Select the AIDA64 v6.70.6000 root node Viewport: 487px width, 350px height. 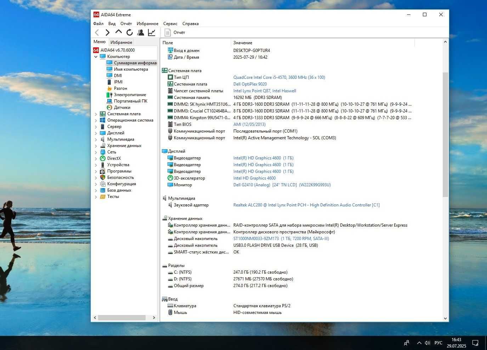point(114,50)
